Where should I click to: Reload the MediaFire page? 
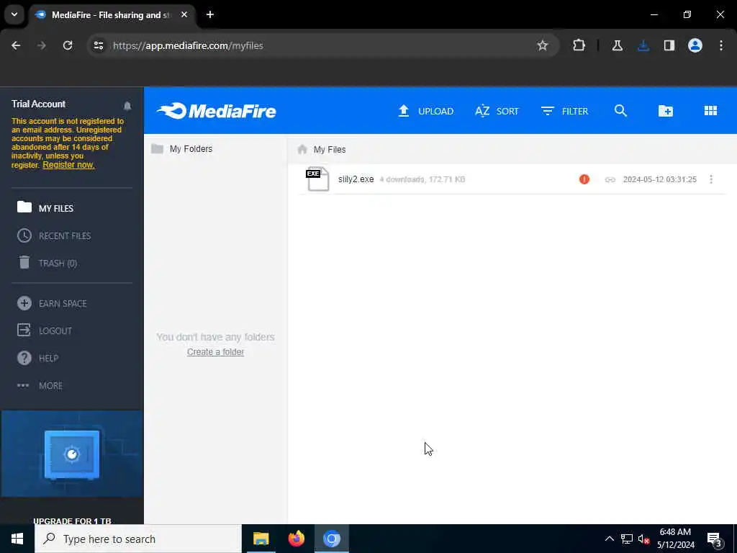pyautogui.click(x=68, y=45)
